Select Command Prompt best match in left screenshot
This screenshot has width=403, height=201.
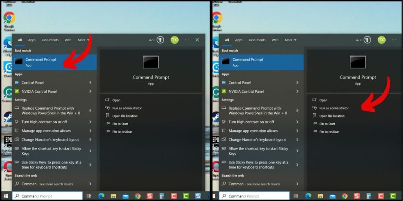pyautogui.click(x=54, y=62)
